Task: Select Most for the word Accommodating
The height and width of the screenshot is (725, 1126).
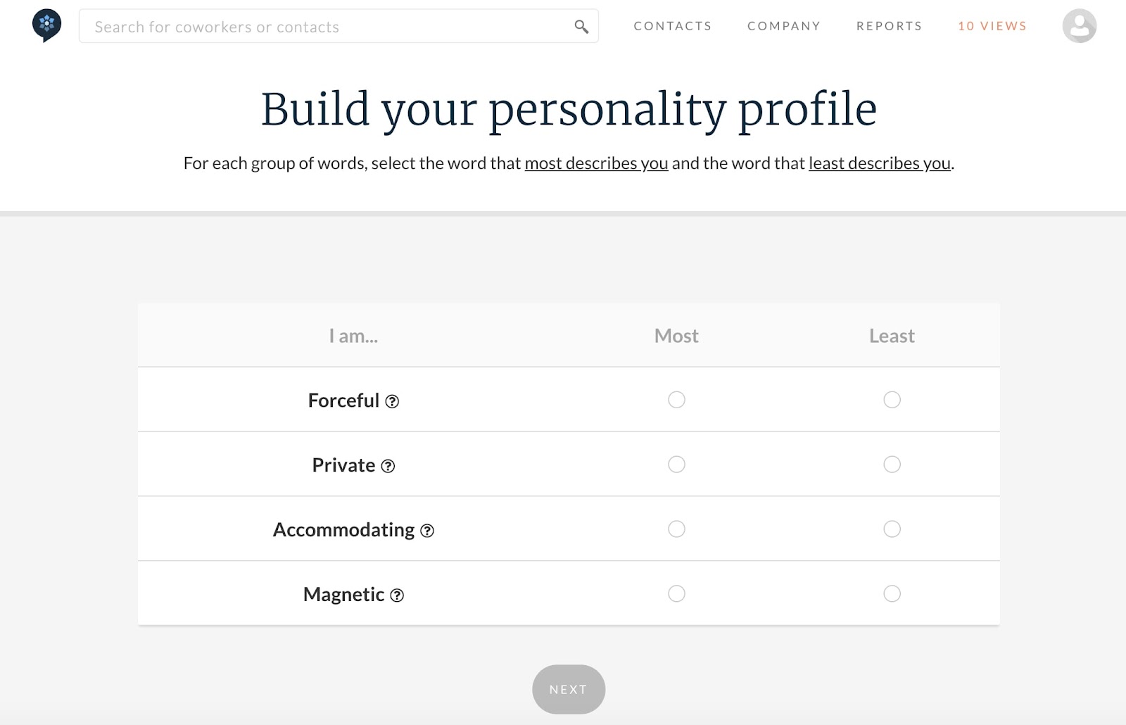Action: click(x=676, y=529)
